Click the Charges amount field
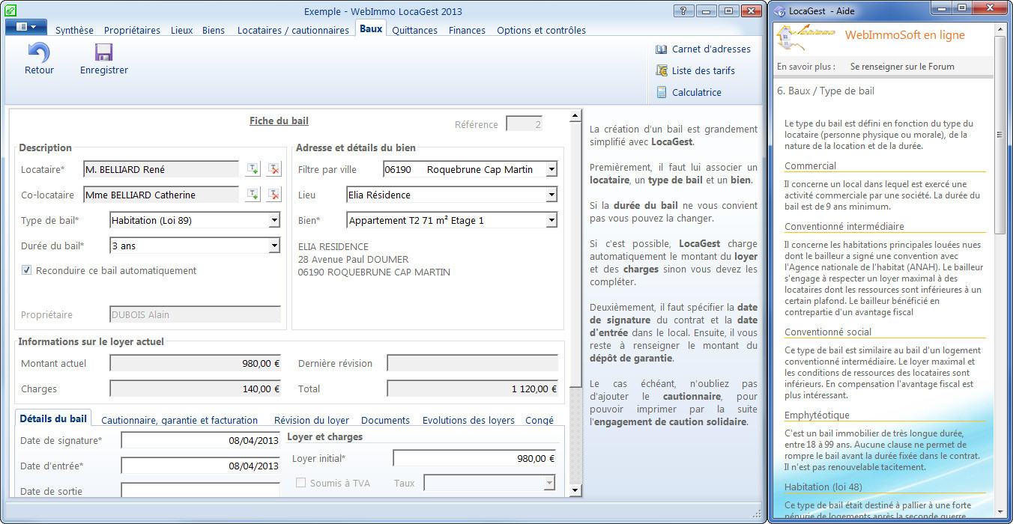 click(196, 389)
